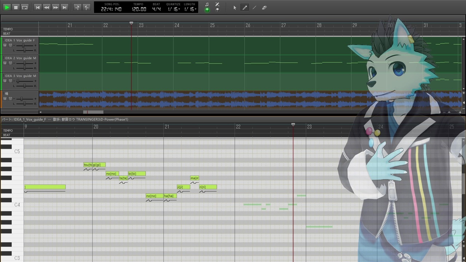Stop playback with the stop button
Image resolution: width=466 pixels, height=262 pixels.
click(x=16, y=7)
